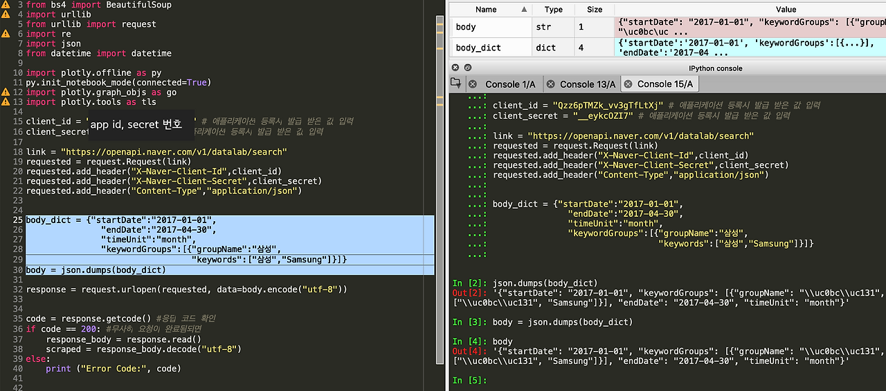This screenshot has width=886, height=391.
Task: Click the print Error Code line
Action: pos(114,369)
